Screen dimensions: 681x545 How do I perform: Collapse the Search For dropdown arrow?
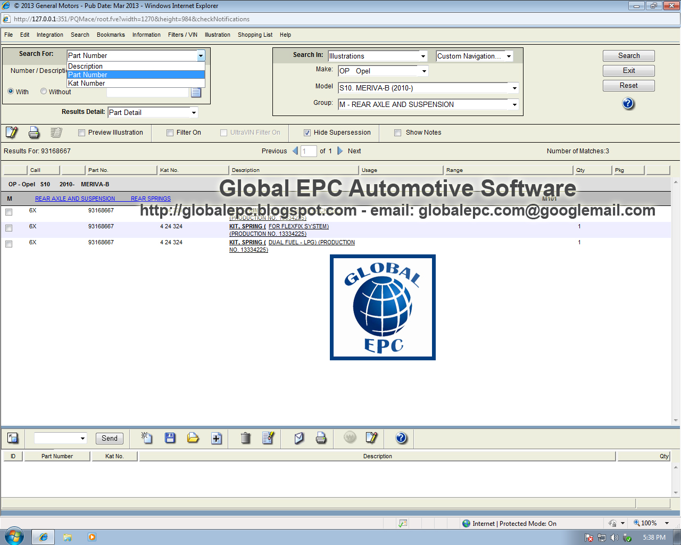coord(201,55)
